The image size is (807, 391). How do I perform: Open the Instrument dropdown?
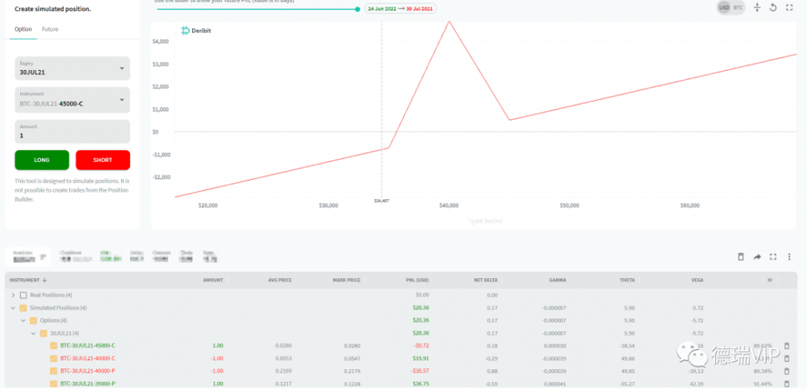73,100
